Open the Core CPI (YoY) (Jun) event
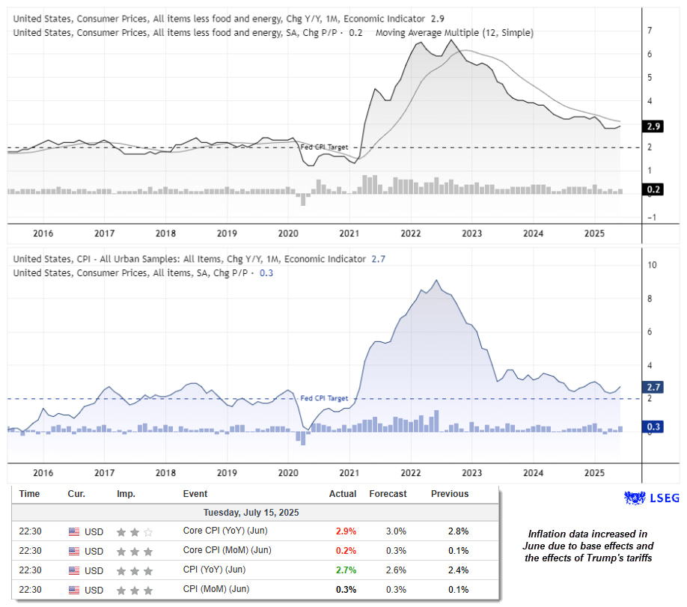The image size is (687, 607). pyautogui.click(x=225, y=531)
